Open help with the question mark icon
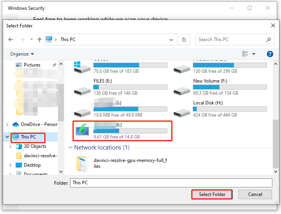This screenshot has height=214, width=281. pos(270,54)
